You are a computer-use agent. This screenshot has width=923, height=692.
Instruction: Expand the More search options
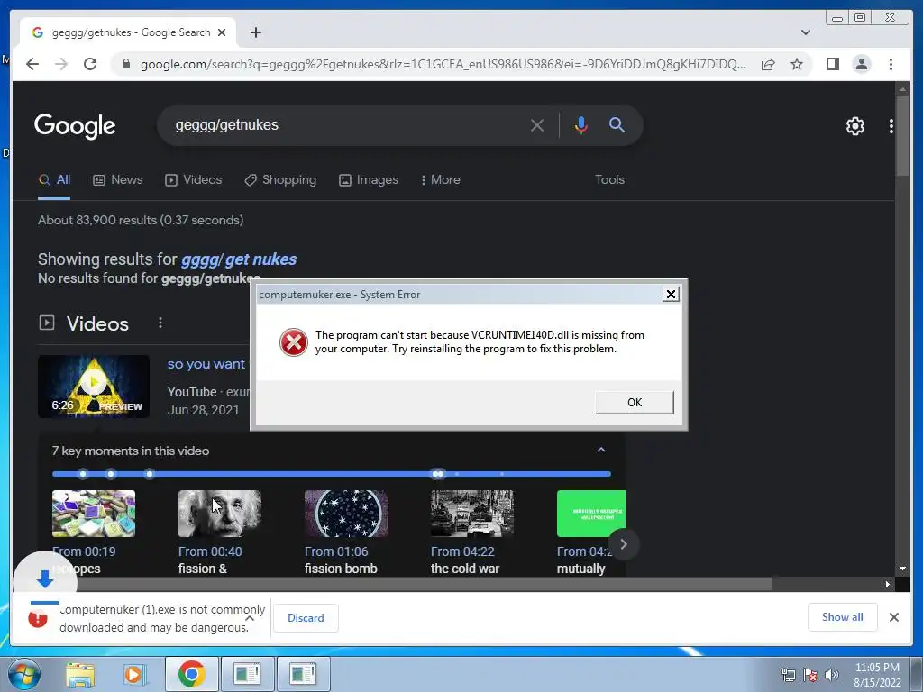coord(440,180)
